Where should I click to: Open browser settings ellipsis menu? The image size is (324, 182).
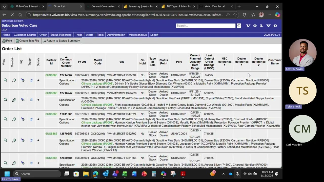(x=269, y=15)
